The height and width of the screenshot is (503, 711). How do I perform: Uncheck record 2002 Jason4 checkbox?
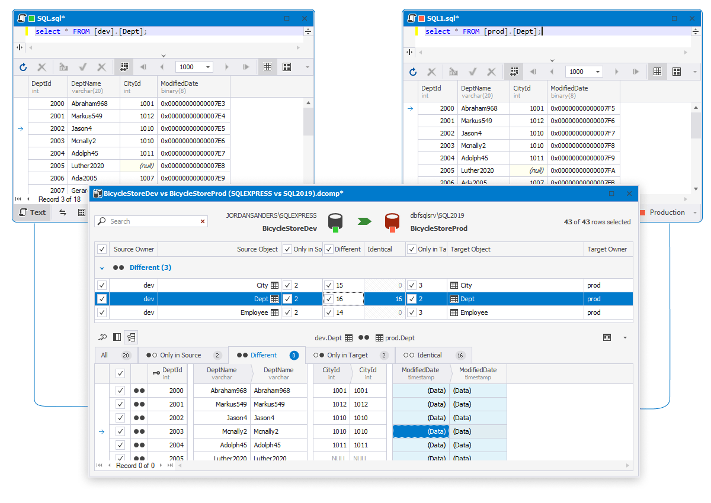pyautogui.click(x=120, y=418)
